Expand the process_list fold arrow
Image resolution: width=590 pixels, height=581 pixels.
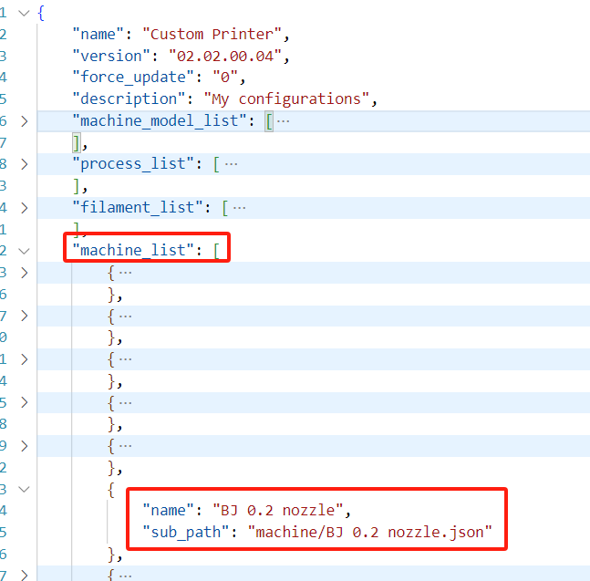[24, 164]
